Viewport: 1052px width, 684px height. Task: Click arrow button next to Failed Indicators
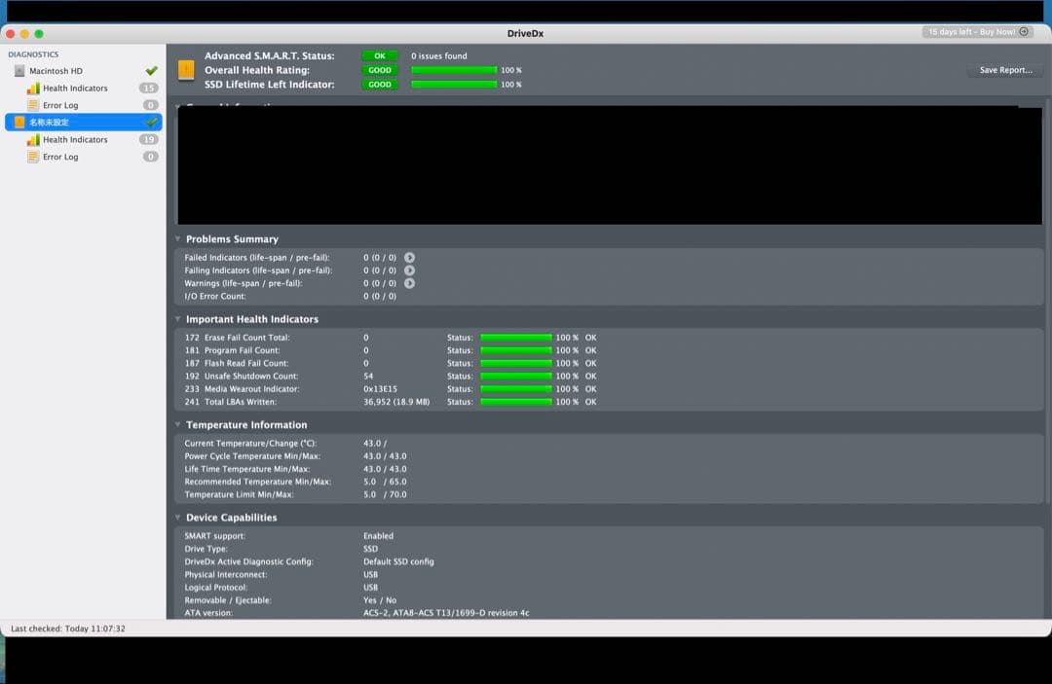pos(409,257)
